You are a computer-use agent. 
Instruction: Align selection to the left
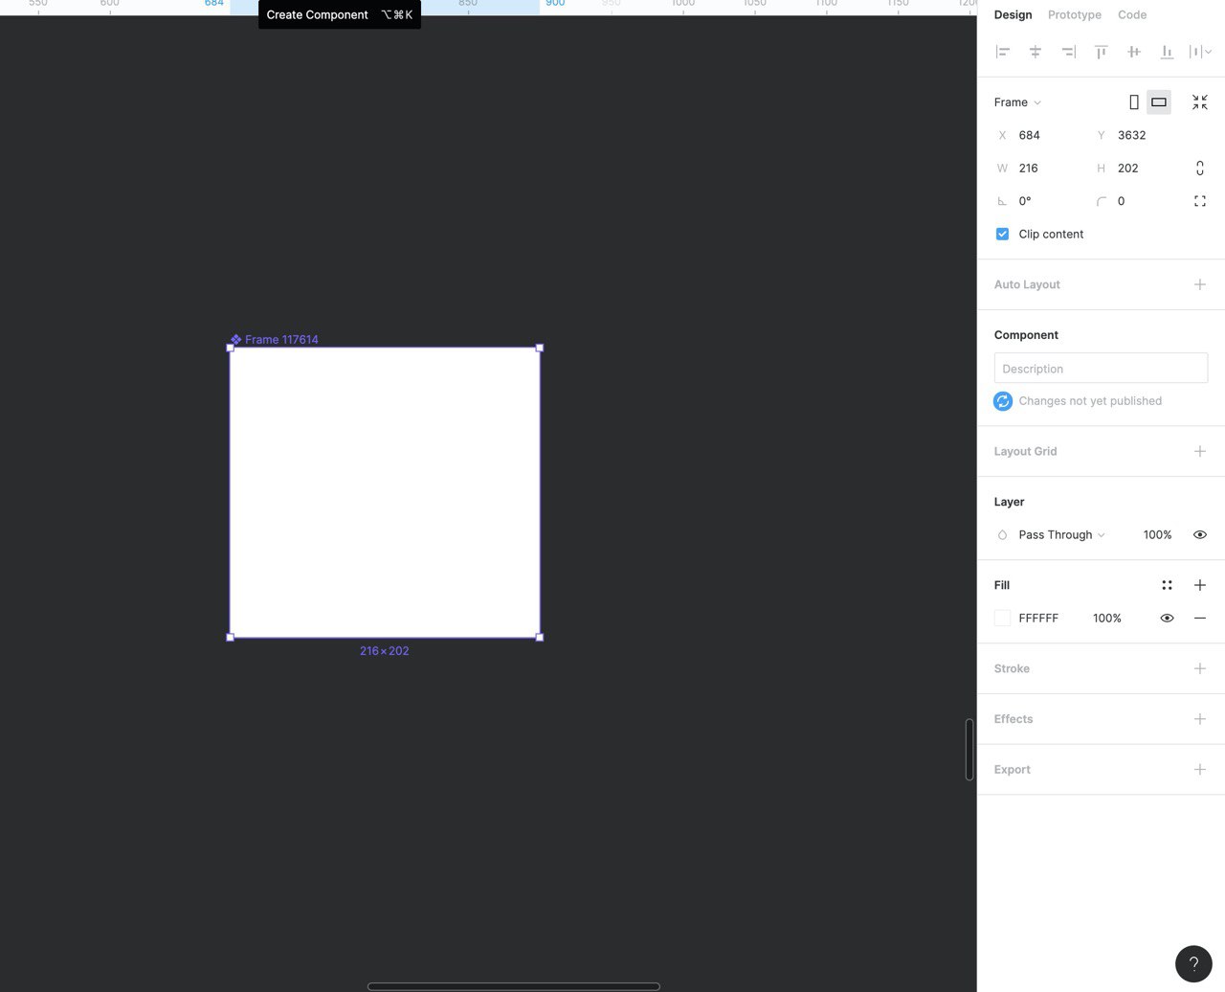click(x=1003, y=52)
